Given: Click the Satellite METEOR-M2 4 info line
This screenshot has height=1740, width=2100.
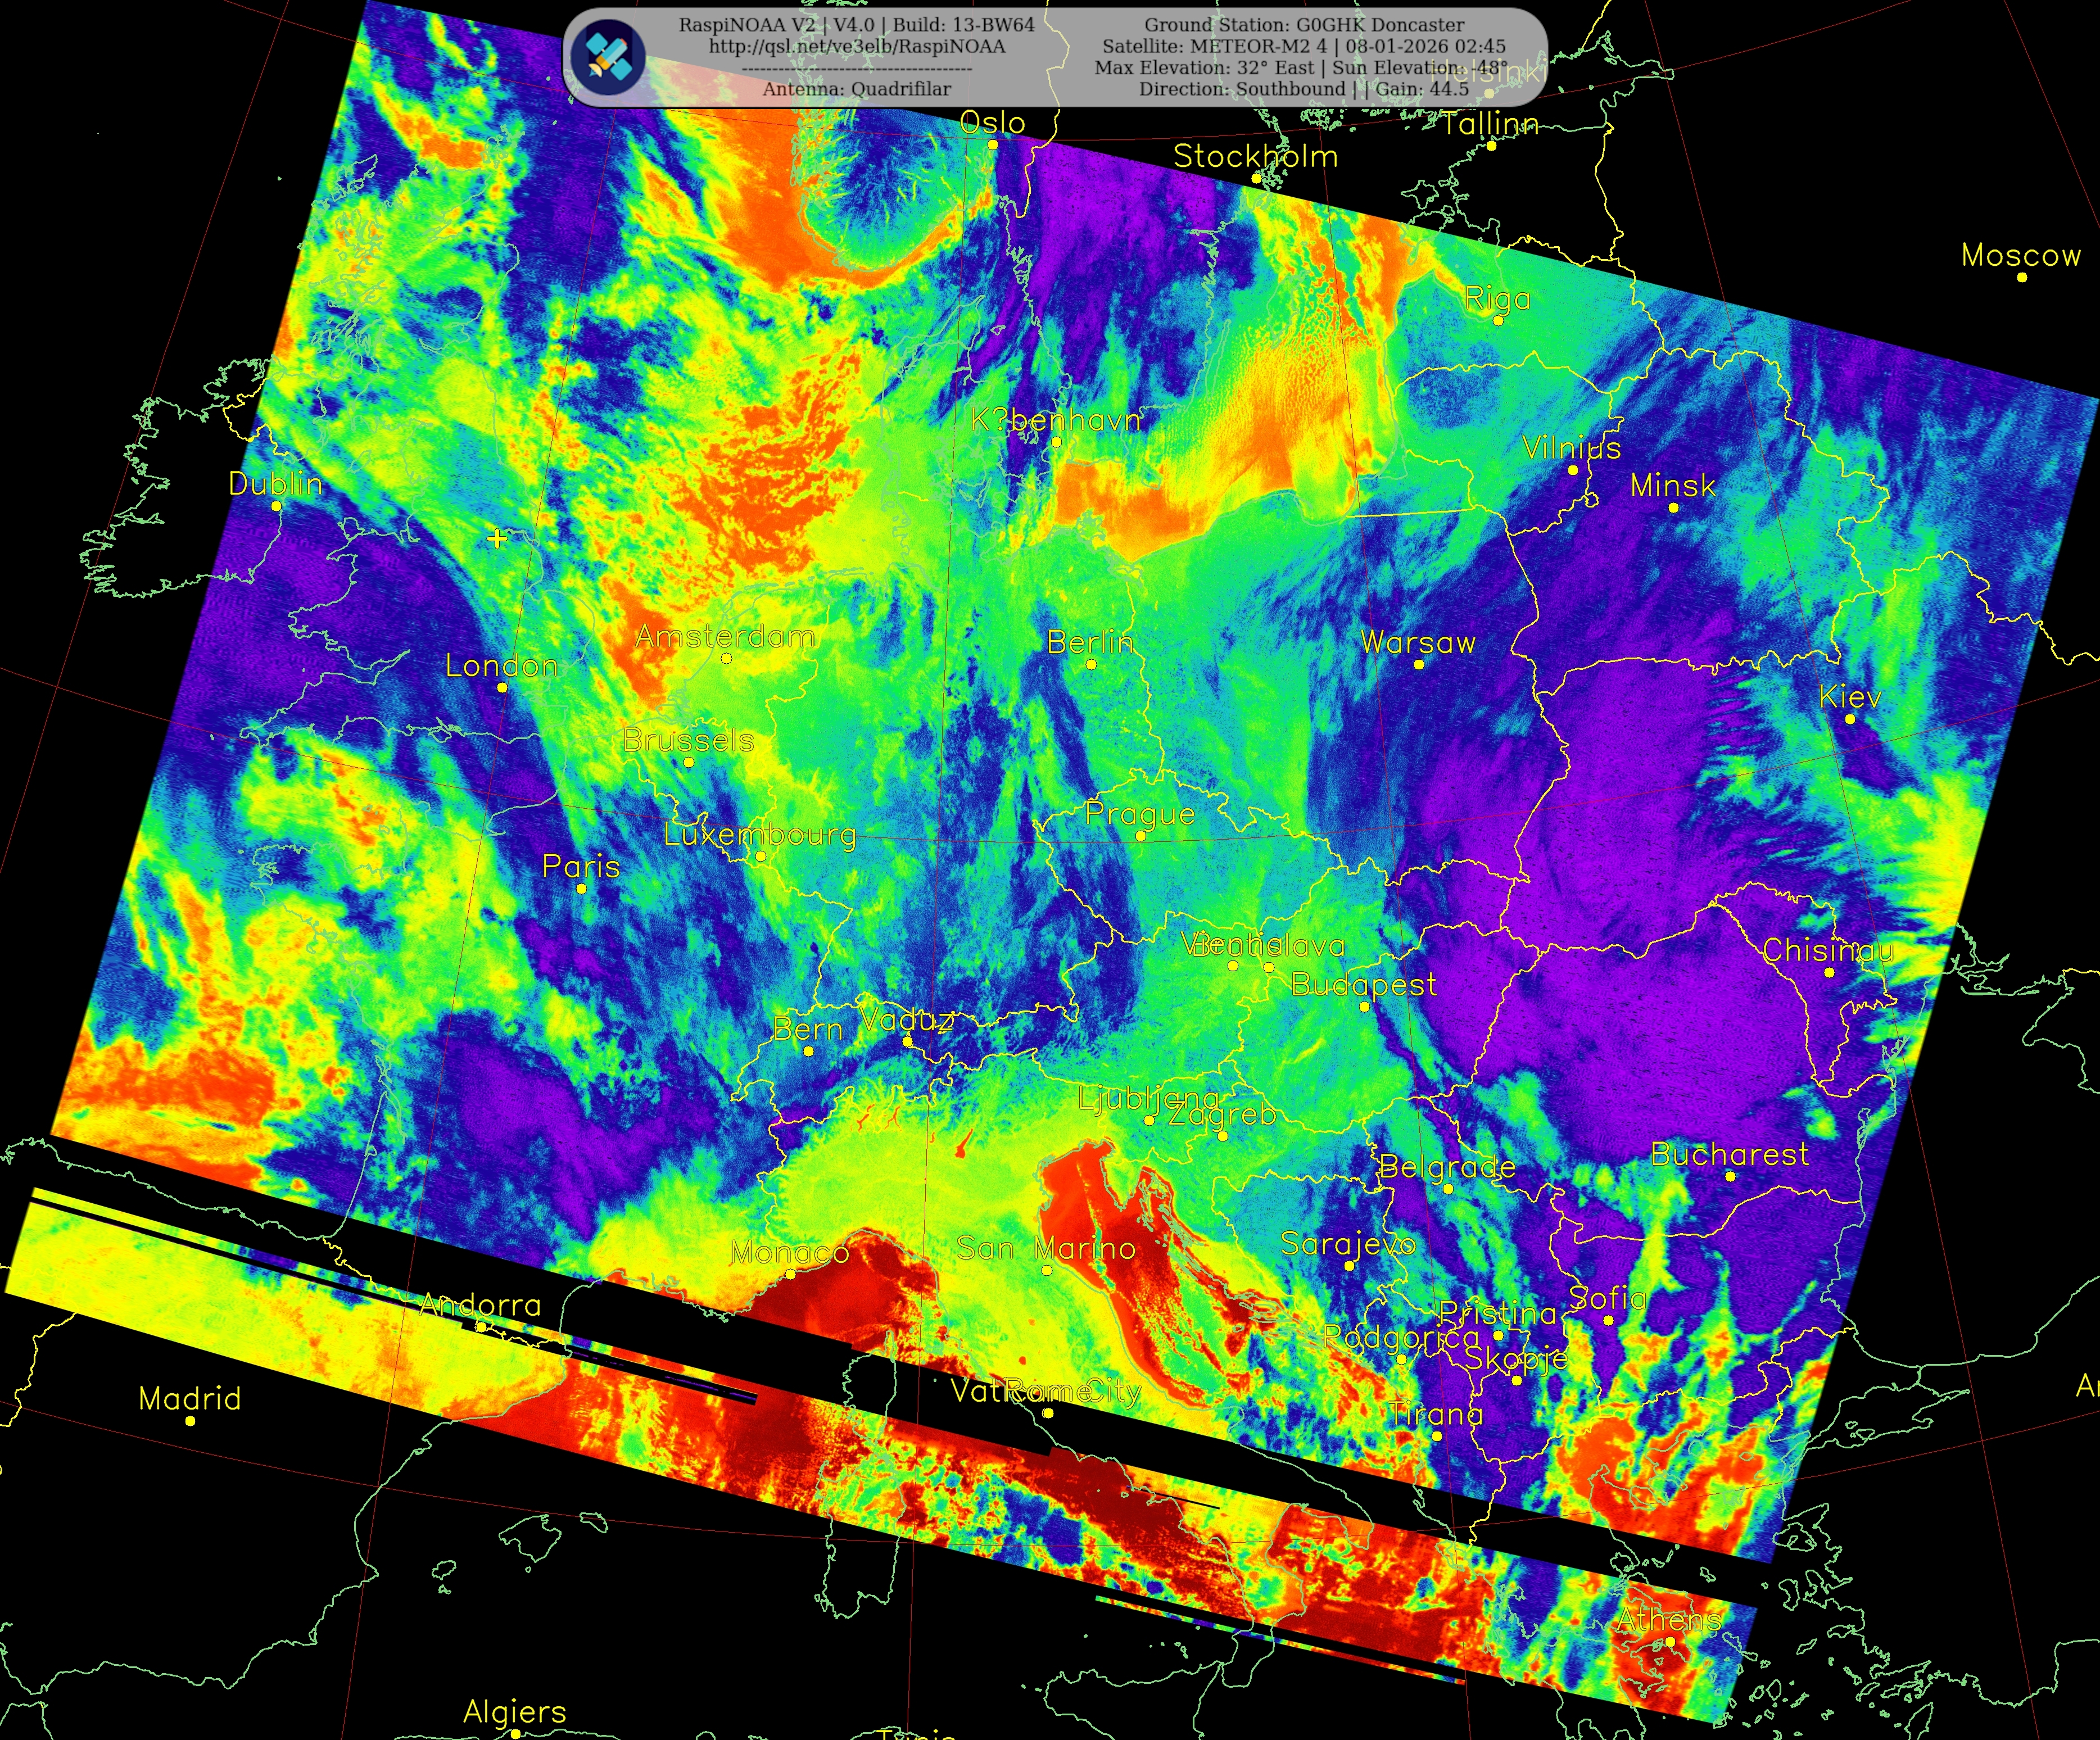Looking at the screenshot, I should (x=1304, y=46).
